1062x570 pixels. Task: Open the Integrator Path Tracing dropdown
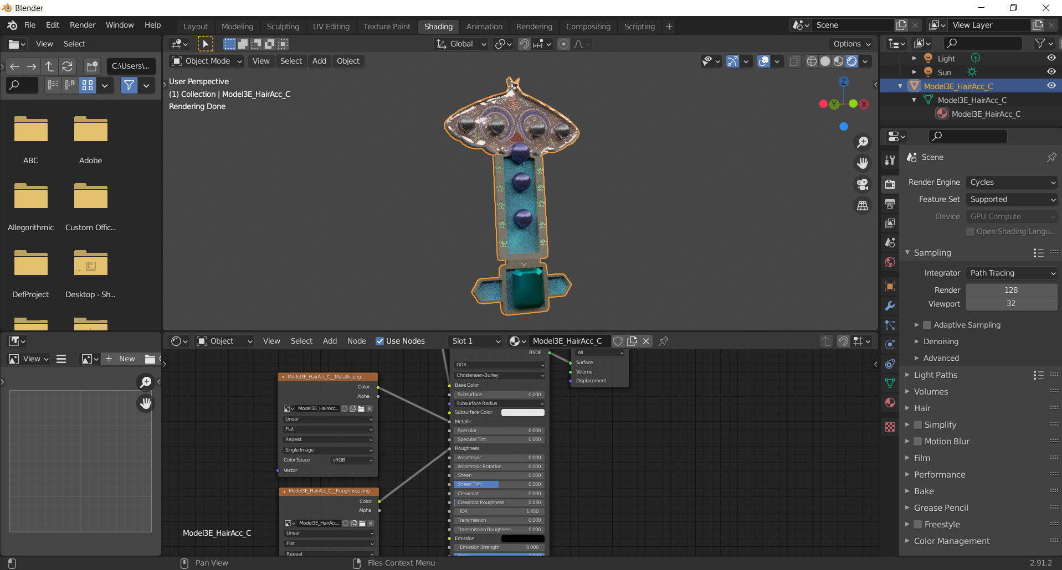pos(1012,273)
